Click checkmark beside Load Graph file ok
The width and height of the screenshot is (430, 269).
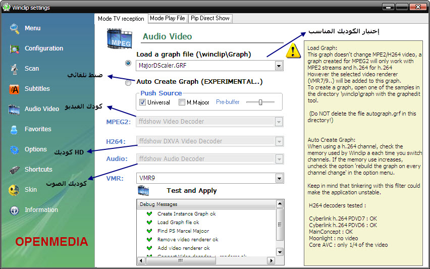(149, 222)
